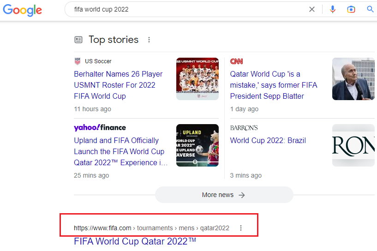
Task: Open fifa.com result three-dot menu
Action: [241, 228]
